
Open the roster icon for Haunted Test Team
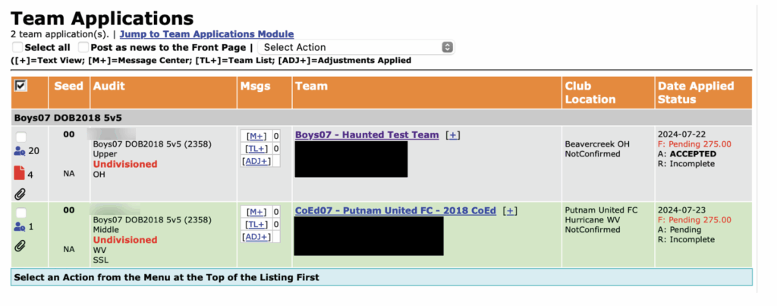click(x=20, y=151)
